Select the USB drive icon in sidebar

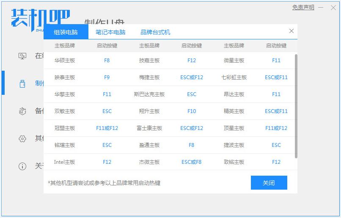[x=22, y=83]
